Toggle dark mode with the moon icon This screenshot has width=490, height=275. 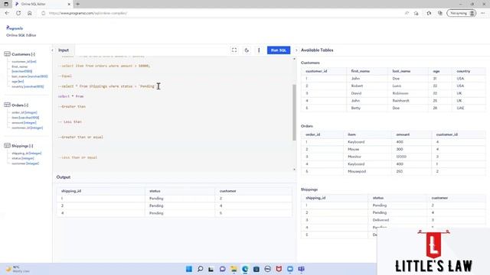point(247,50)
